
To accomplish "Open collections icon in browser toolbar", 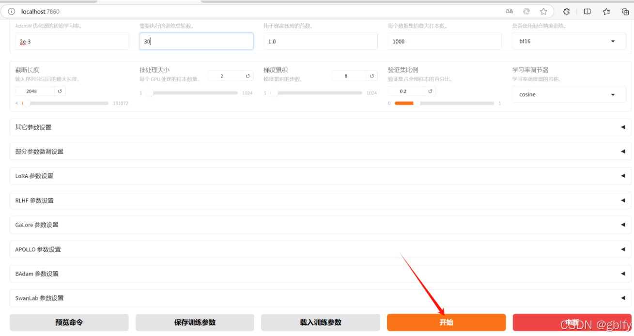I will pyautogui.click(x=625, y=11).
